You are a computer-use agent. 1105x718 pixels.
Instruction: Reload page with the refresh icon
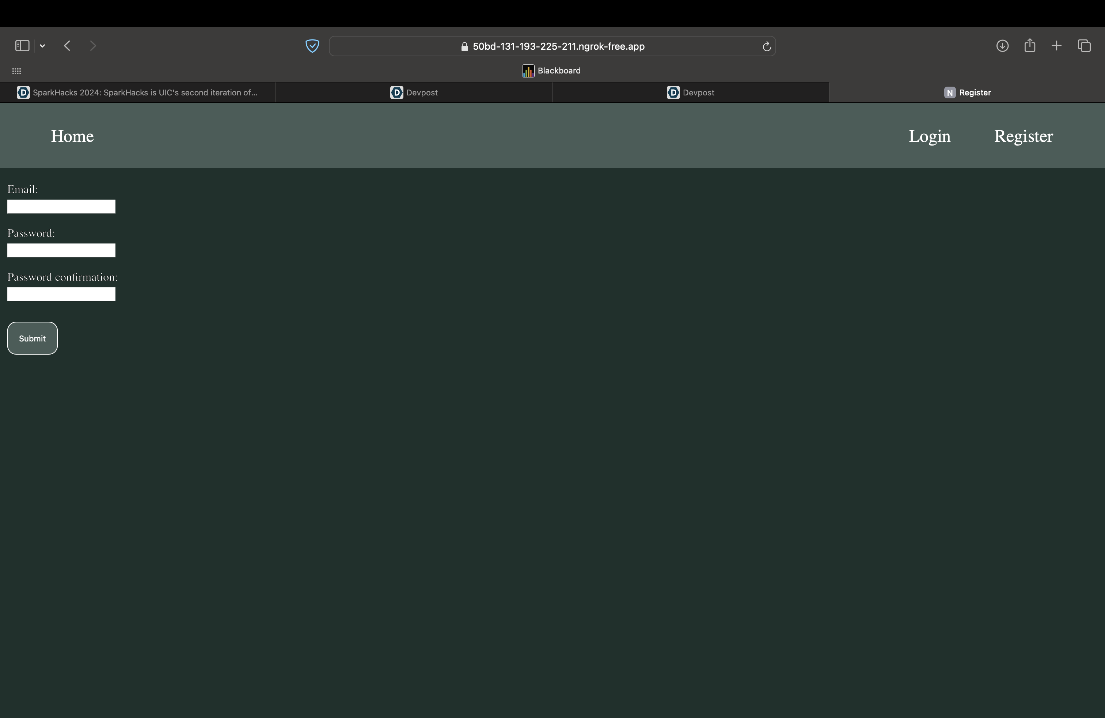point(767,46)
